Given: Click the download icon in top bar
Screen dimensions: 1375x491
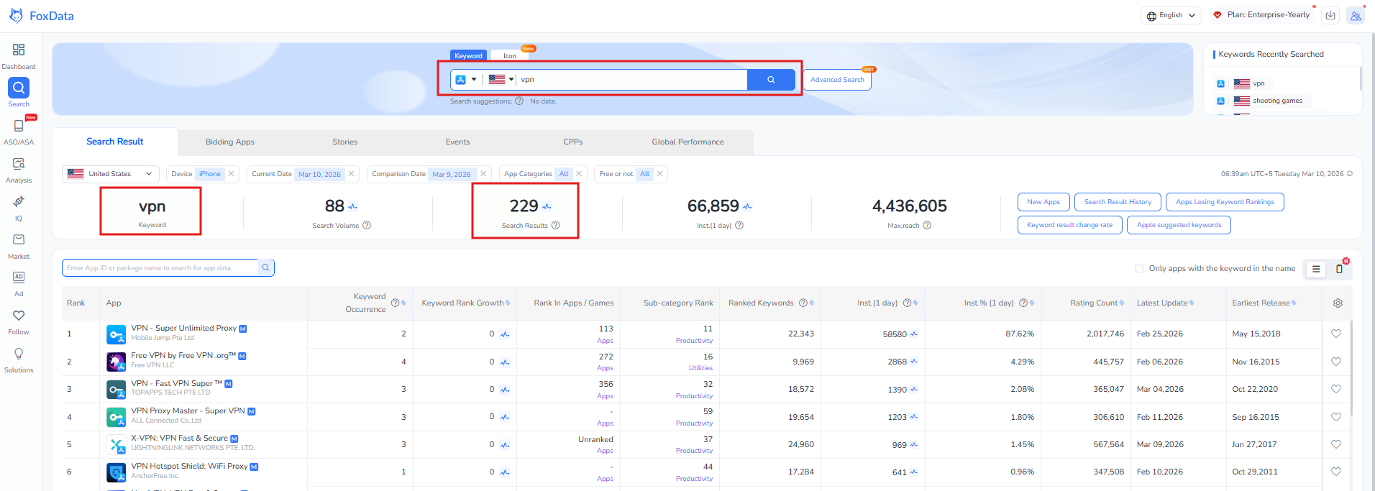Looking at the screenshot, I should click(1330, 15).
